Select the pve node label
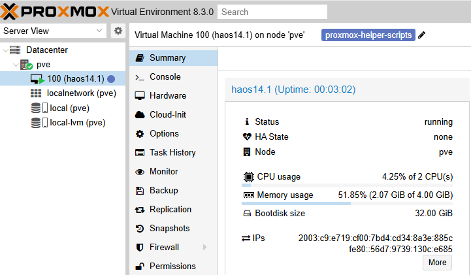 (43, 65)
